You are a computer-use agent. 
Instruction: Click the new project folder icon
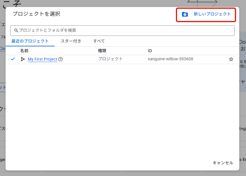pyautogui.click(x=185, y=14)
